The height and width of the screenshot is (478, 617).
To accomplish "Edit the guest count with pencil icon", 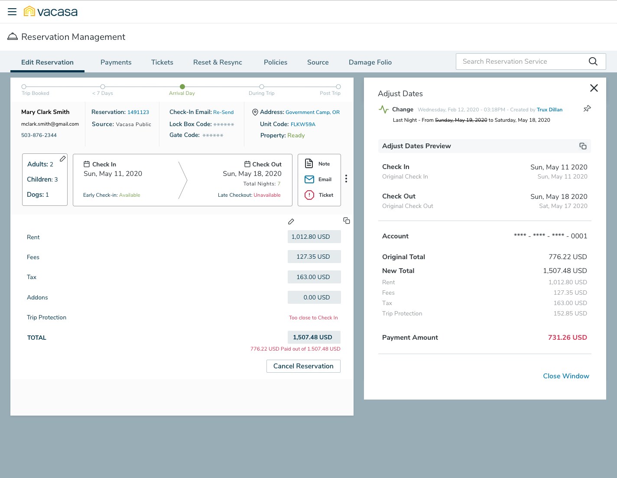I will click(63, 159).
